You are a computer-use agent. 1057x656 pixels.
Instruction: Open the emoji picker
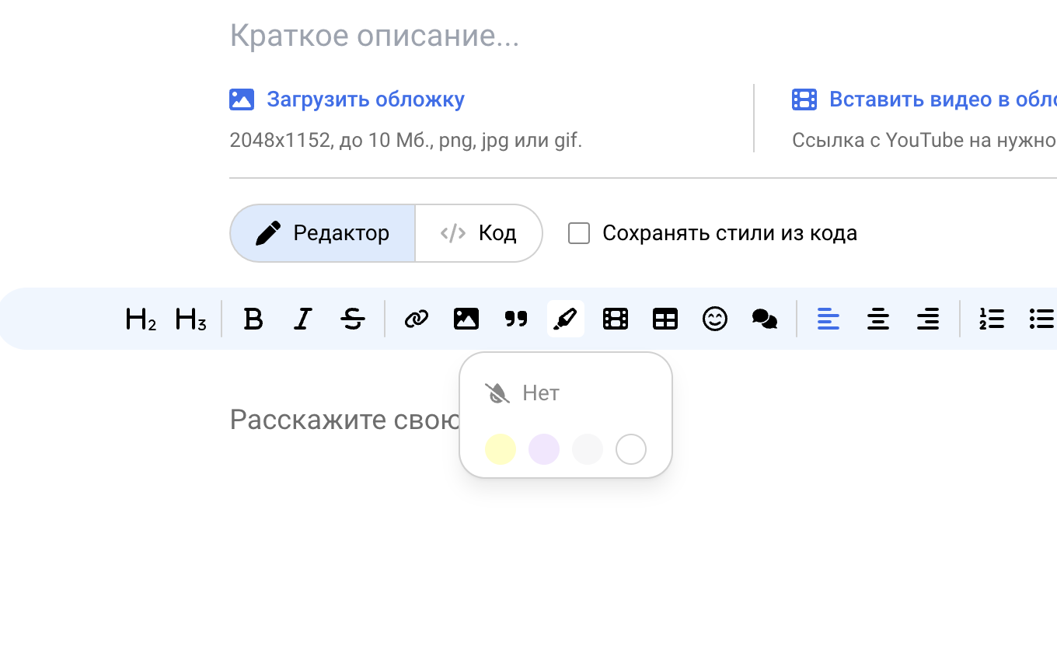(715, 319)
